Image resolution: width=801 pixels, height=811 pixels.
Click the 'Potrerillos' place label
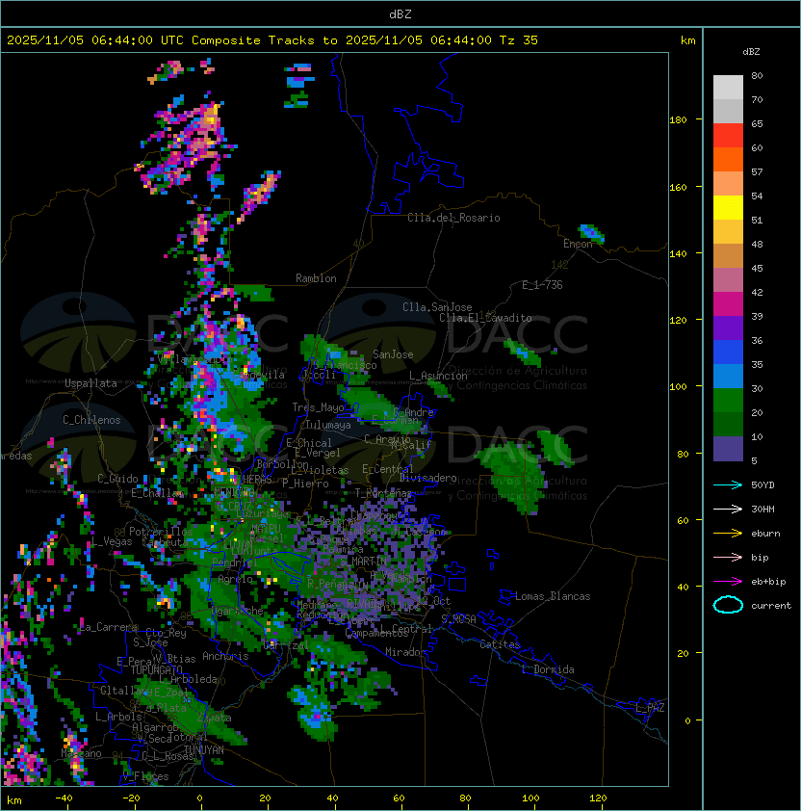point(161,532)
